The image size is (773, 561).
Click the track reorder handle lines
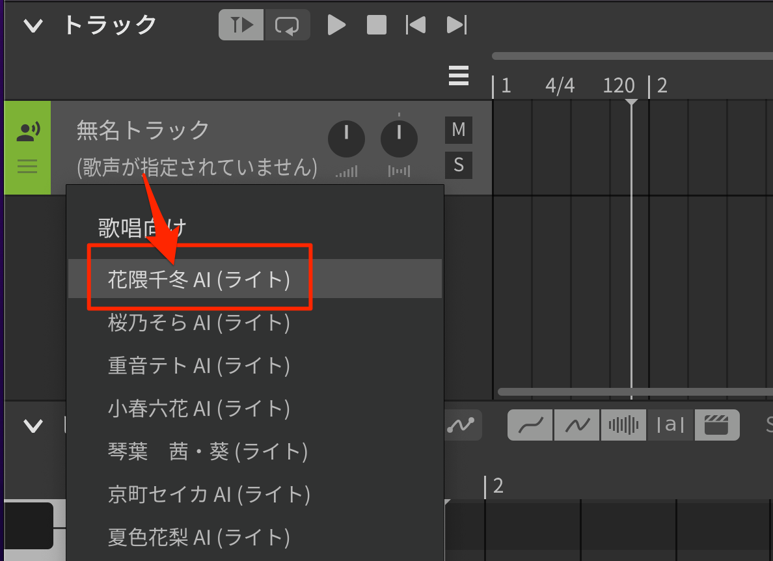coord(27,166)
